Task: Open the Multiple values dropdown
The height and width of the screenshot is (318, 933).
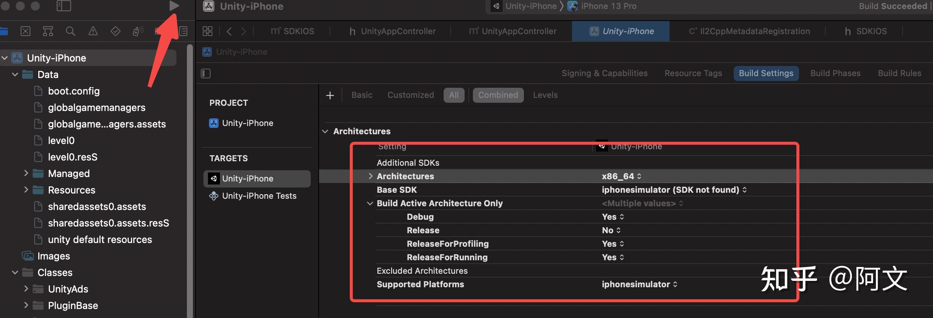Action: 643,203
